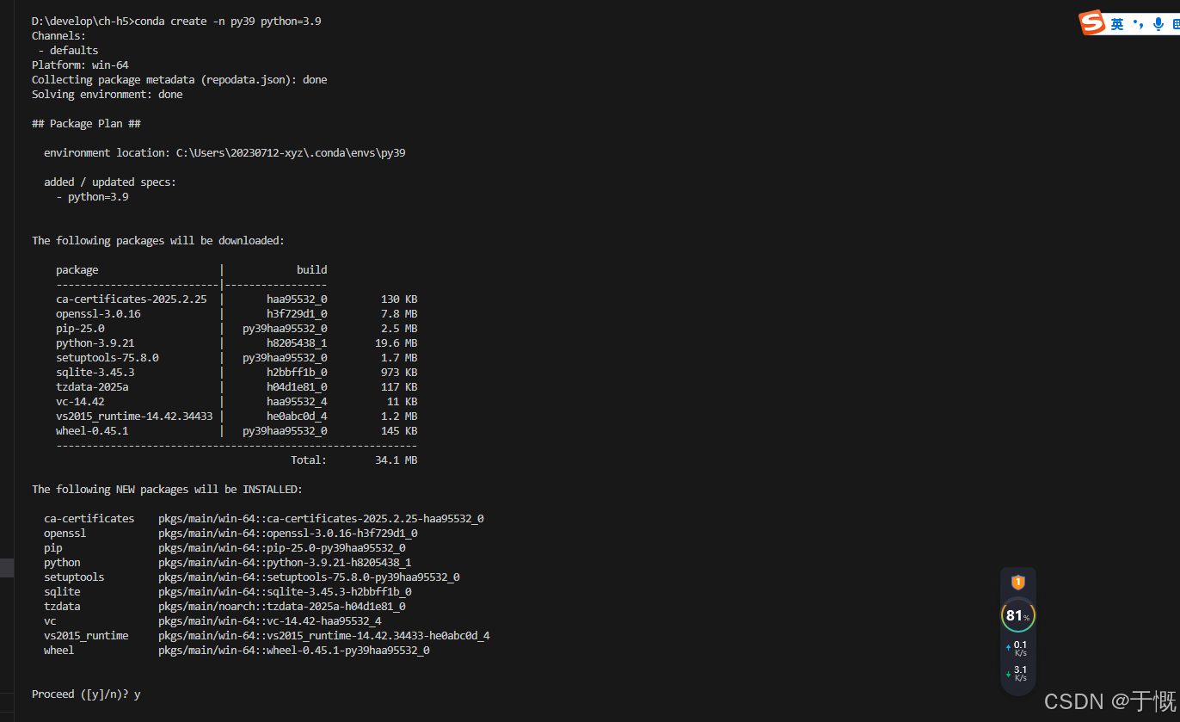Click the python-3.9.21 row in download table
Screen dimensions: 1180x722
point(95,342)
